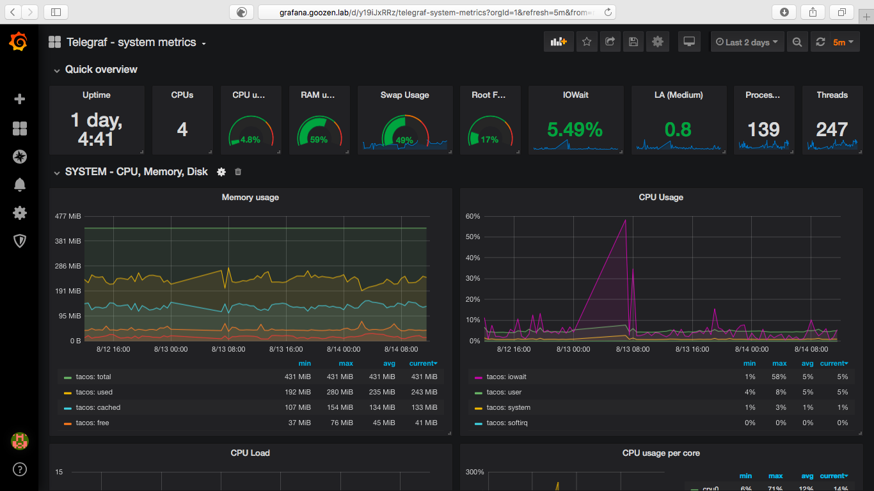Open the CPU Usage panel title menu
This screenshot has height=491, width=874.
click(661, 198)
